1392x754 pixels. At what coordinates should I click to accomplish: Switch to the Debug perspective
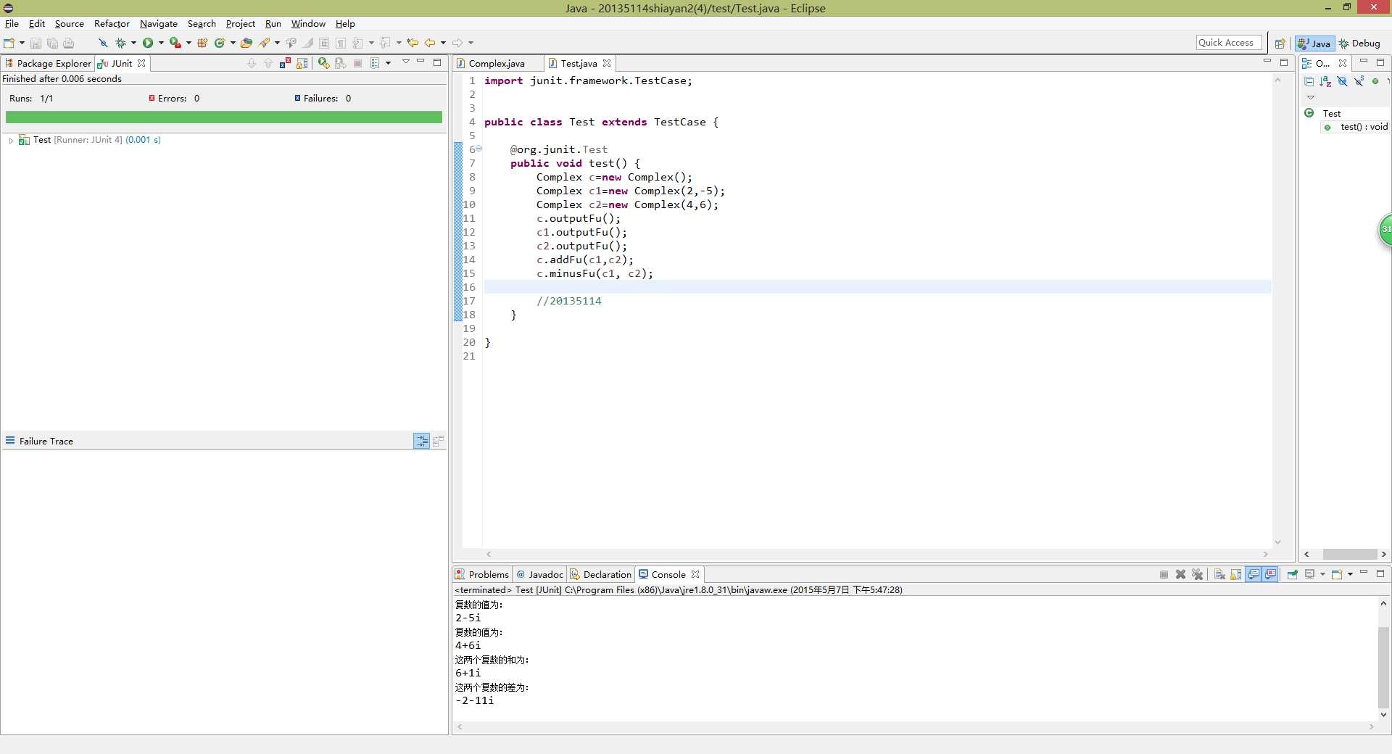(1360, 43)
